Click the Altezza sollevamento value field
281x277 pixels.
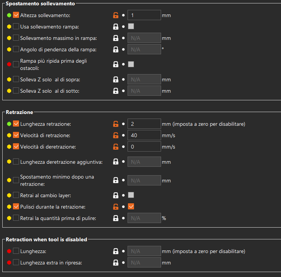144,15
